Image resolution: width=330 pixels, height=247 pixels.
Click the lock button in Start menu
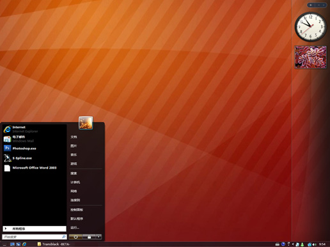click(89, 237)
